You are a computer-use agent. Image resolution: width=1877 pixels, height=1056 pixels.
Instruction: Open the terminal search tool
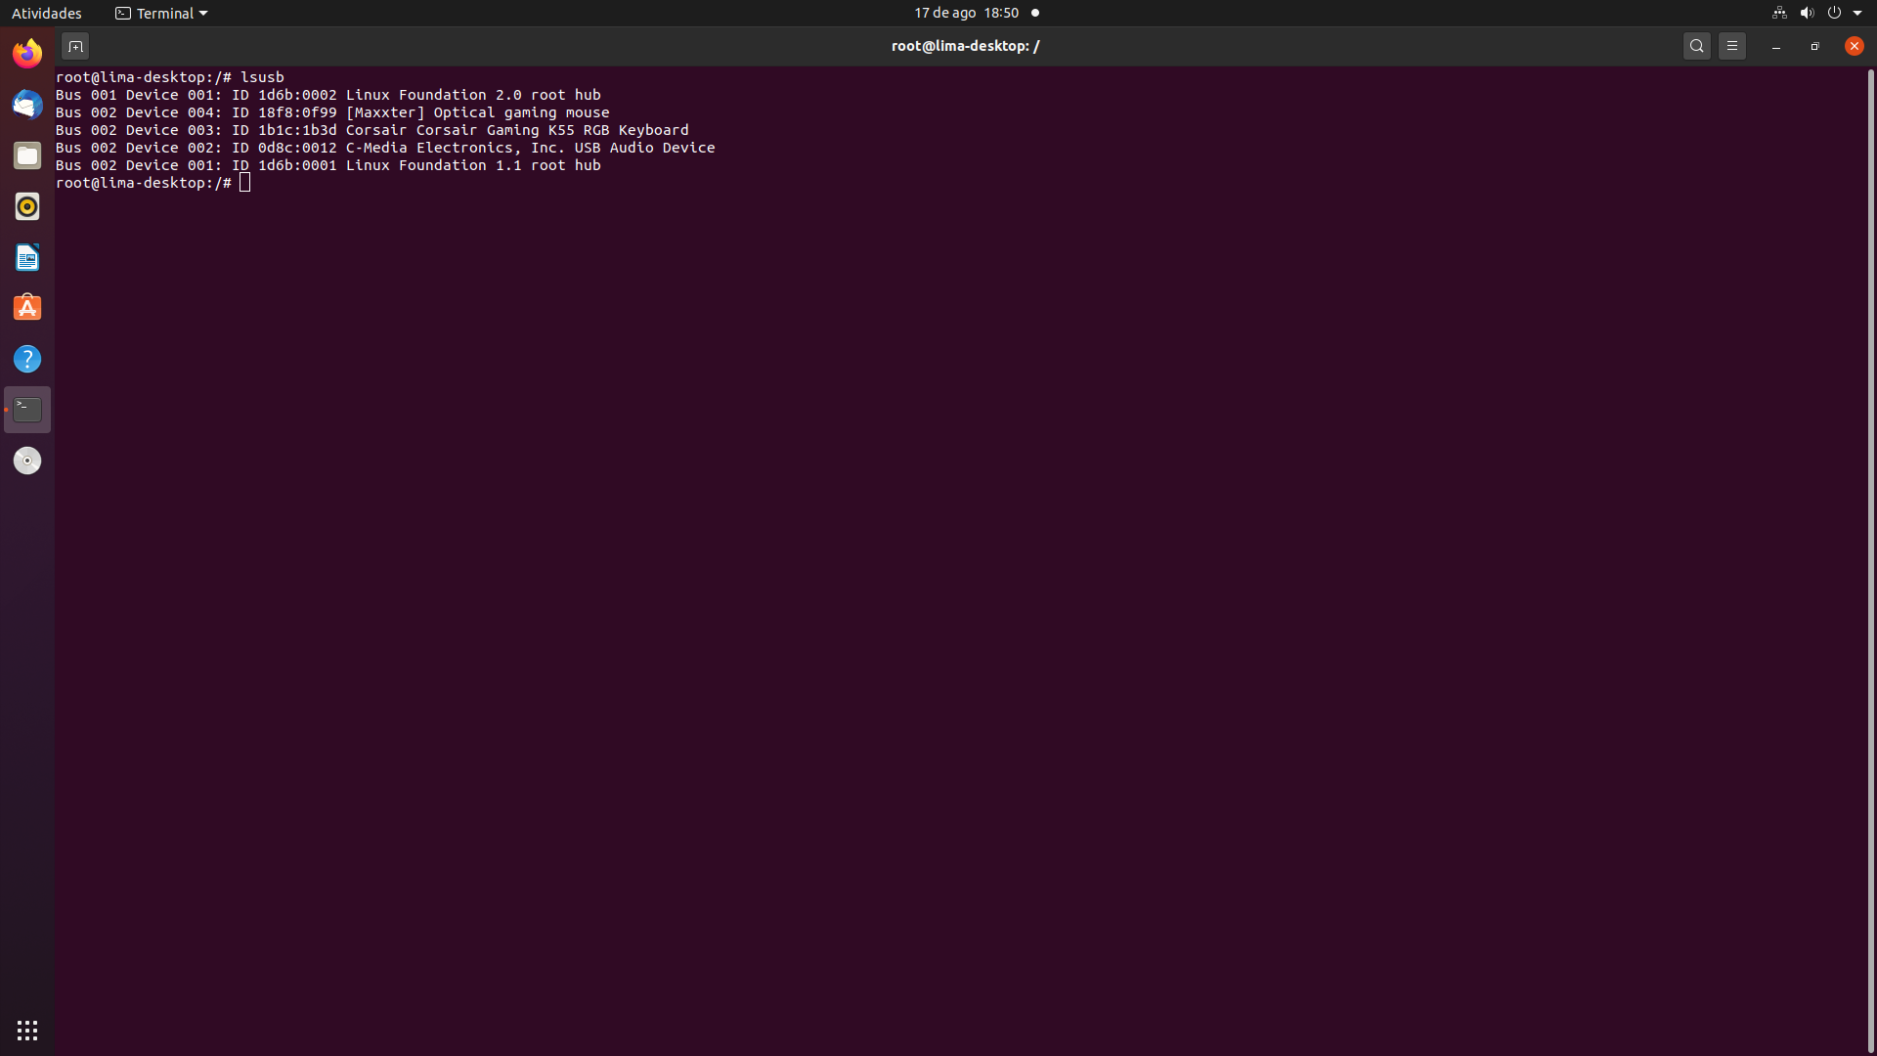[1697, 46]
